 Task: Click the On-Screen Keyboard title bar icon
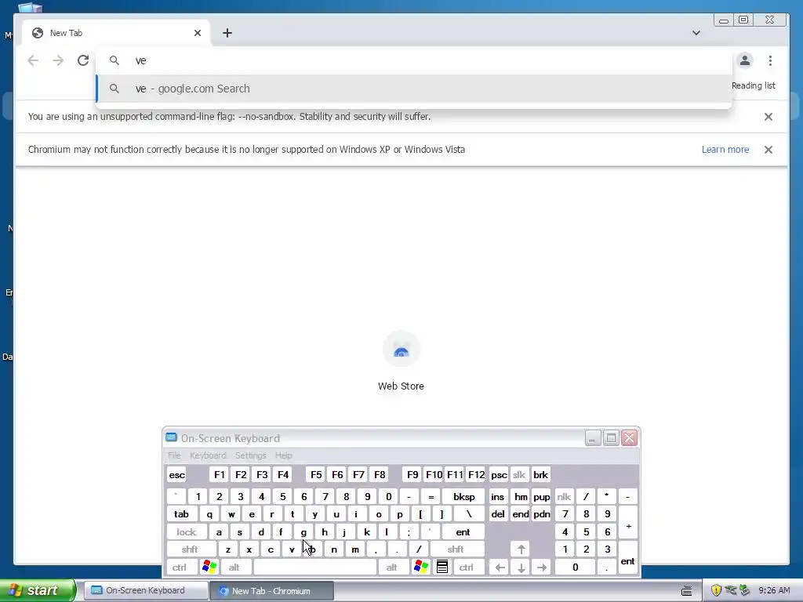pyautogui.click(x=172, y=437)
